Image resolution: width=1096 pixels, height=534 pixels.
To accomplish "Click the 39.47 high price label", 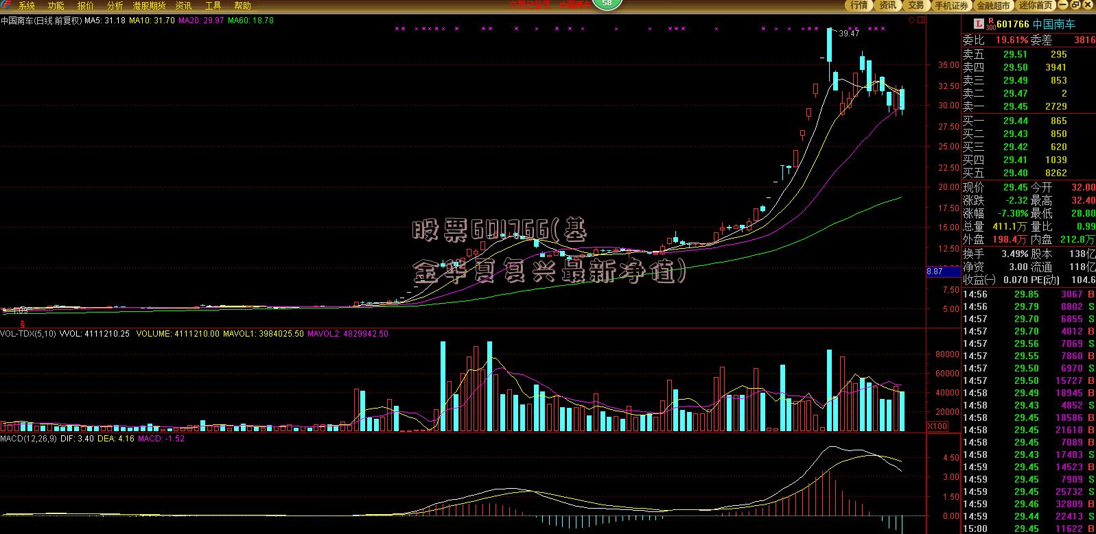I will (849, 34).
